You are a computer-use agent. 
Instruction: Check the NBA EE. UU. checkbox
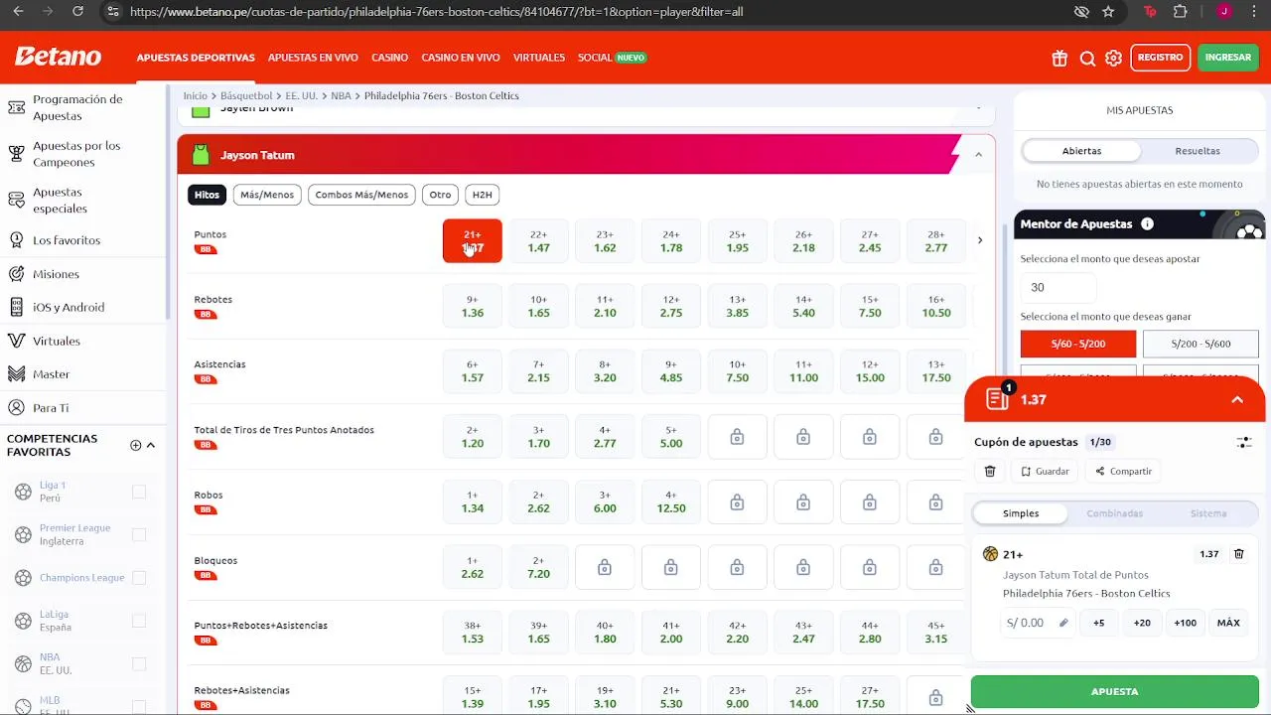click(x=139, y=663)
